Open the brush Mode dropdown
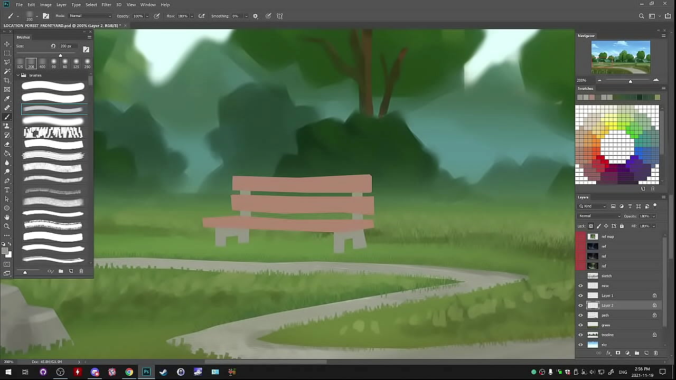Image resolution: width=676 pixels, height=380 pixels. tap(90, 16)
